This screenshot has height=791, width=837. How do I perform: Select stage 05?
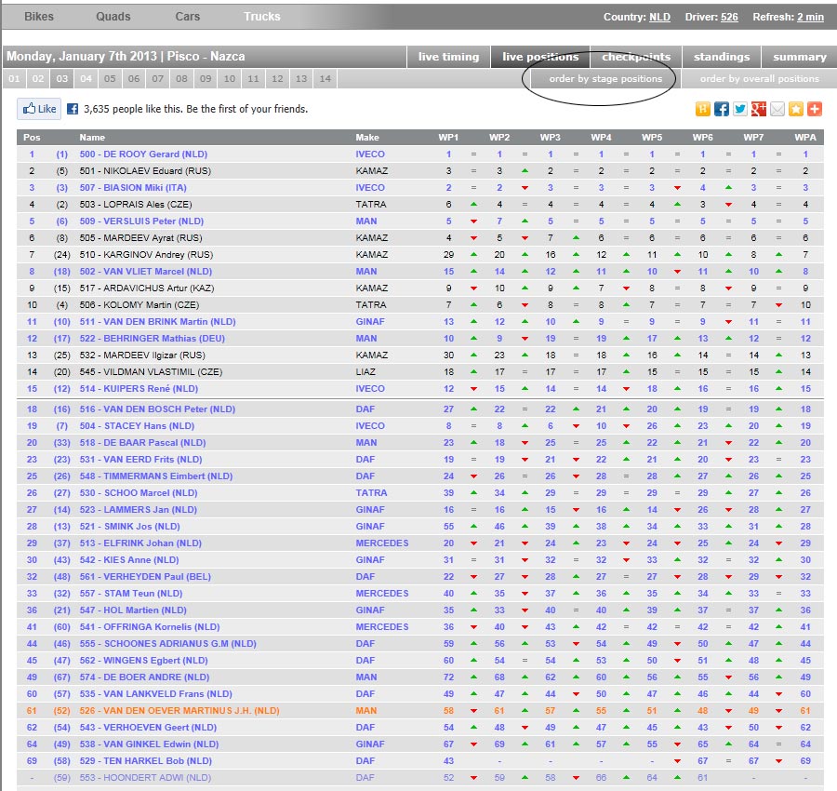[x=110, y=78]
